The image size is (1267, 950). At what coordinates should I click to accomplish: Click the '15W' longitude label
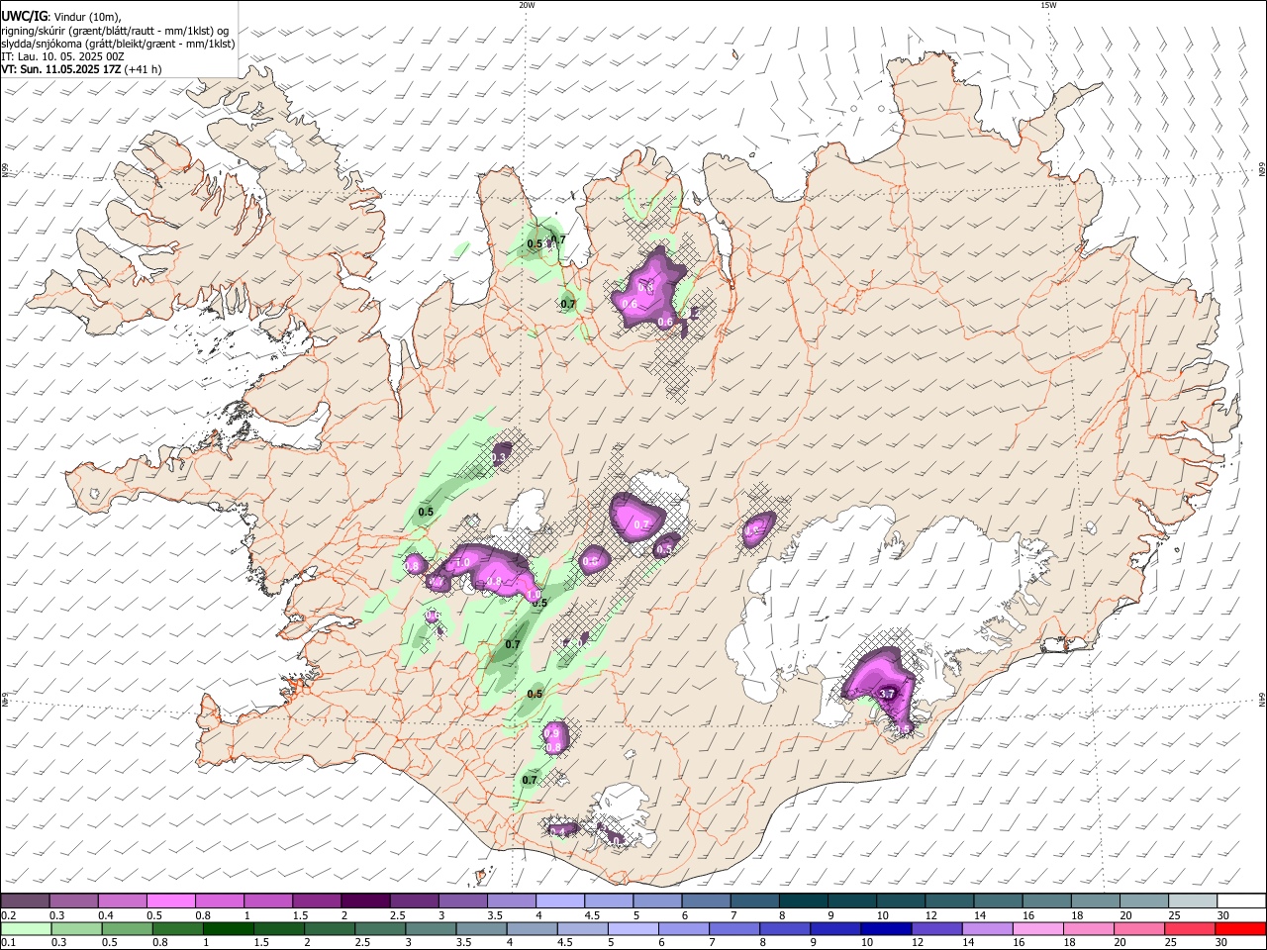tap(1048, 5)
